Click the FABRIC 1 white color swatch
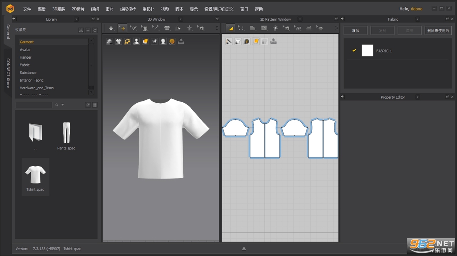The height and width of the screenshot is (256, 457). point(368,50)
